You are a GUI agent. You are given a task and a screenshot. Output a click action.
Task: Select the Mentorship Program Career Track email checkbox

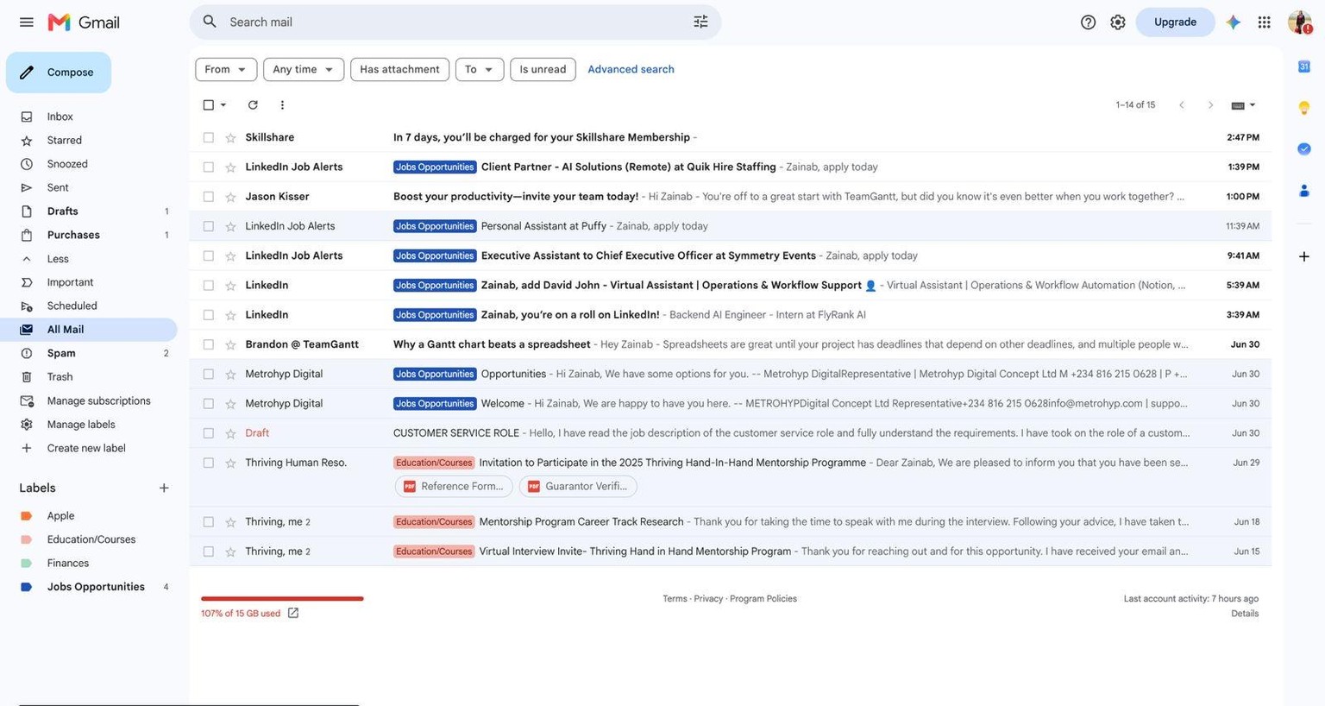208,521
